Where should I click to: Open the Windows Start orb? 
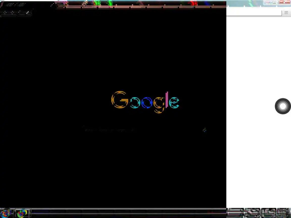(6, 213)
